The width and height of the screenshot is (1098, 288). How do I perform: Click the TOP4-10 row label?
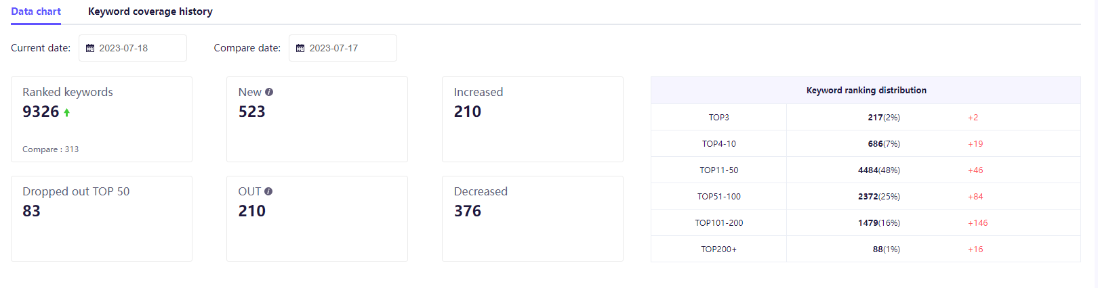pyautogui.click(x=719, y=143)
